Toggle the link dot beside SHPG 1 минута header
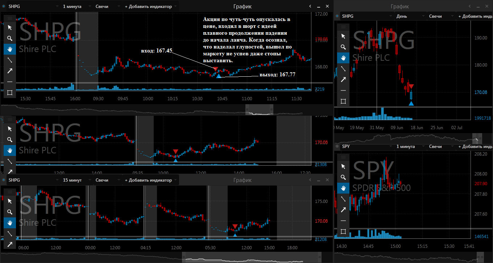 coord(4,6)
